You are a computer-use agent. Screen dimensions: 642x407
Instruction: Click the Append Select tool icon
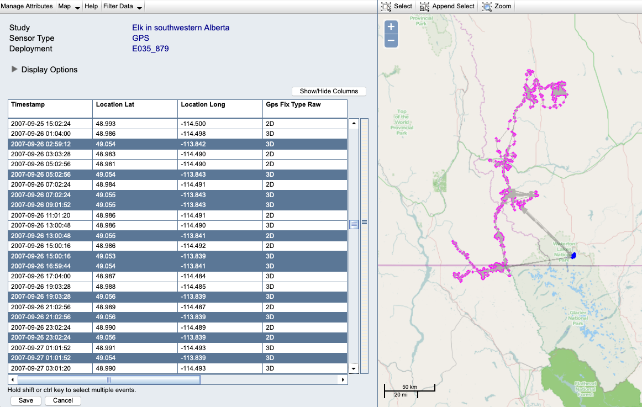click(x=424, y=6)
